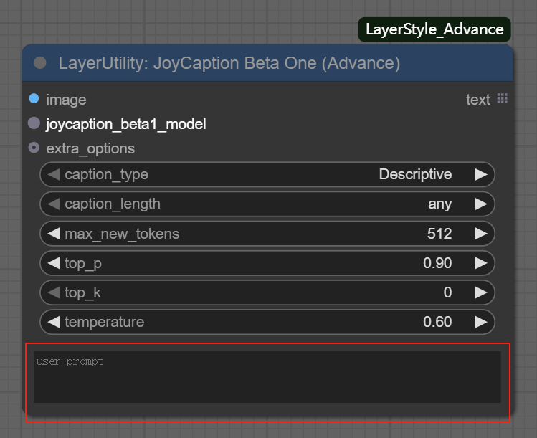
Task: Click the image input label
Action: point(66,100)
